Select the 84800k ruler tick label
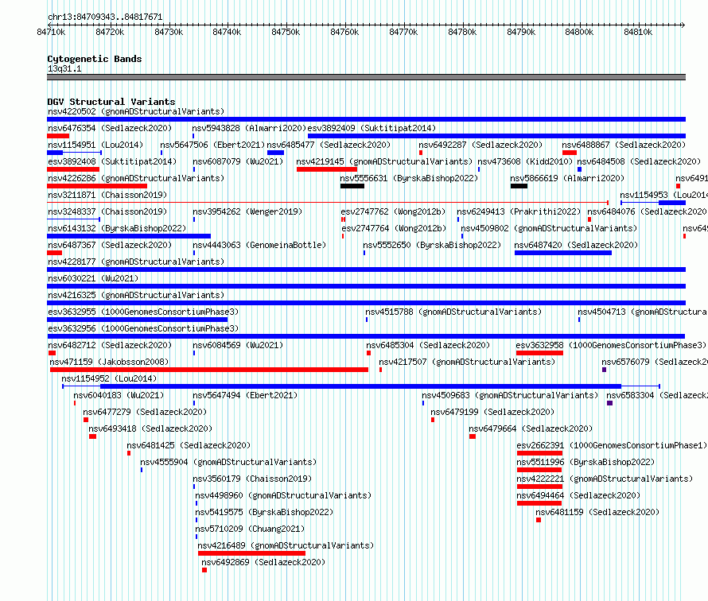This screenshot has height=601, width=708. click(x=579, y=32)
